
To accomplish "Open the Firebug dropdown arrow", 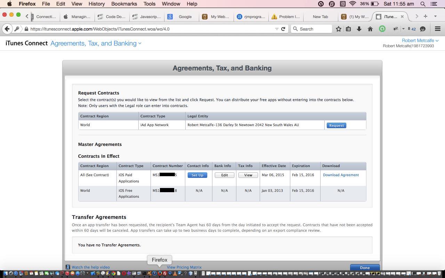I will click(403, 29).
